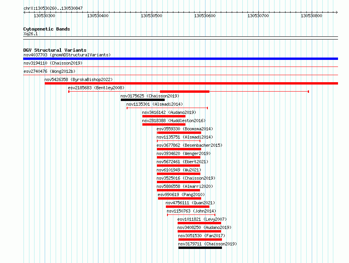Click ruler position 130530600
The image size is (349, 263).
[x=205, y=16]
